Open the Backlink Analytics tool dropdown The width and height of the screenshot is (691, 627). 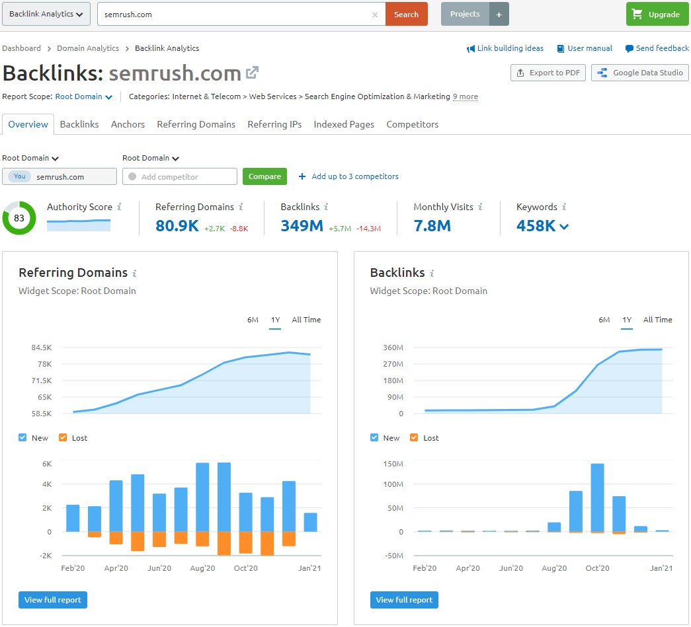tap(46, 14)
